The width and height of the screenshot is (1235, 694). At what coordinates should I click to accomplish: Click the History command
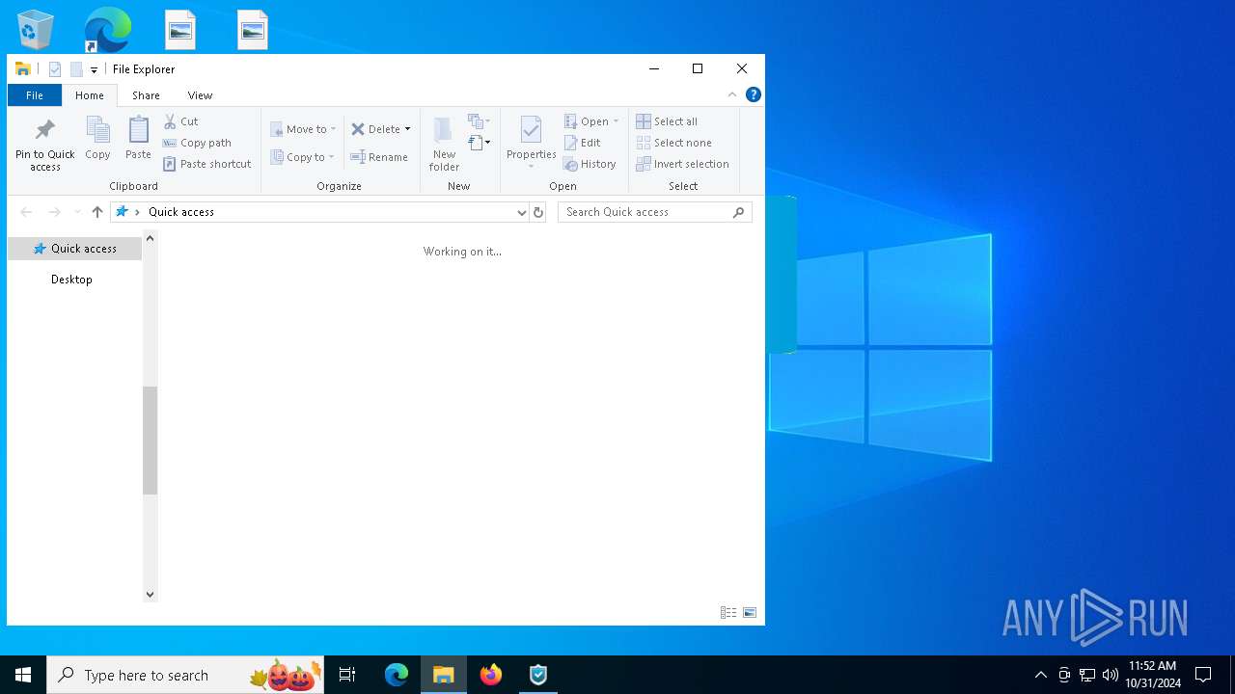(x=590, y=164)
